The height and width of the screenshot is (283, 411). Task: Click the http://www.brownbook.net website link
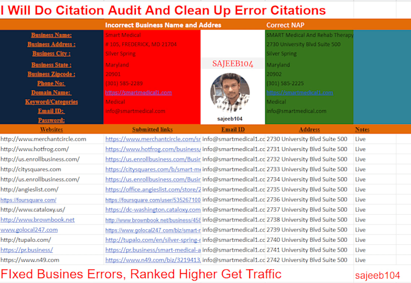point(37,220)
